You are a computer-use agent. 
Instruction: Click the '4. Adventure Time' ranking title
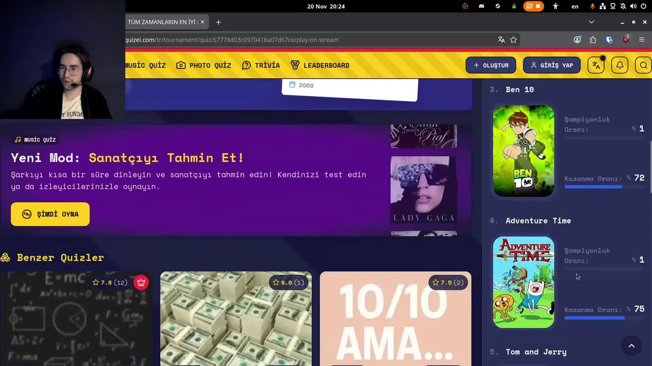tap(530, 221)
